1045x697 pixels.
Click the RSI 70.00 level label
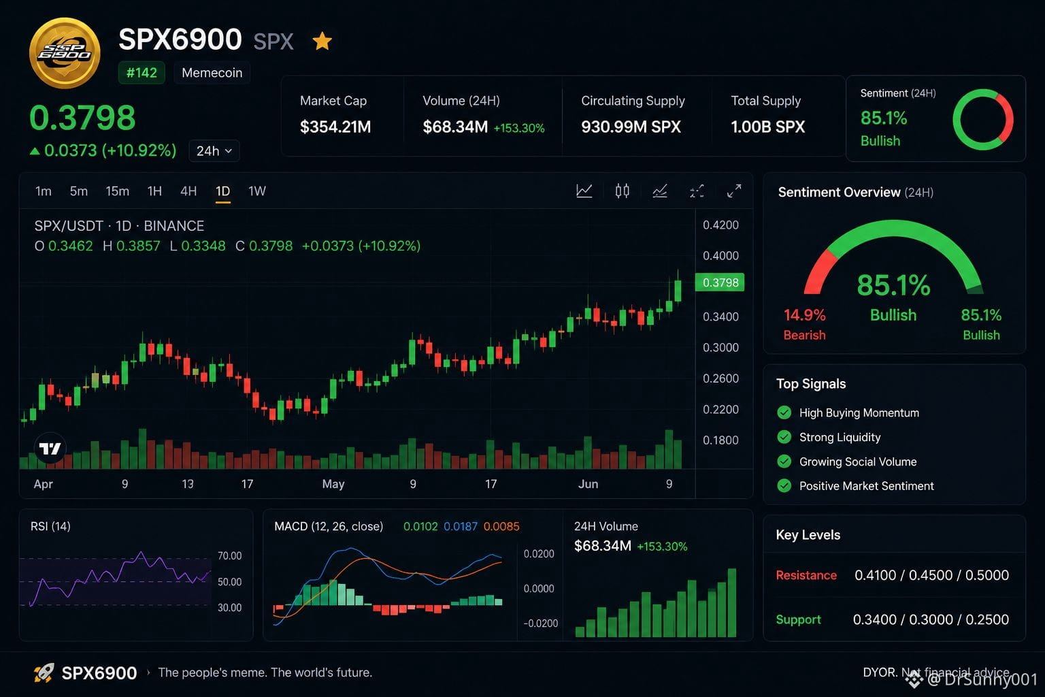coord(230,556)
